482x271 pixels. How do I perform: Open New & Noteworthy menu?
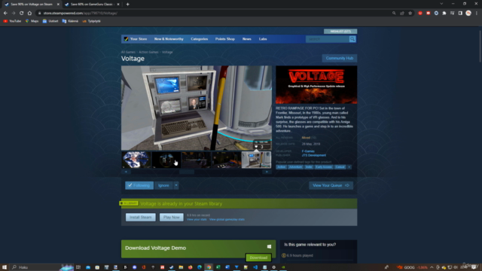(x=169, y=39)
